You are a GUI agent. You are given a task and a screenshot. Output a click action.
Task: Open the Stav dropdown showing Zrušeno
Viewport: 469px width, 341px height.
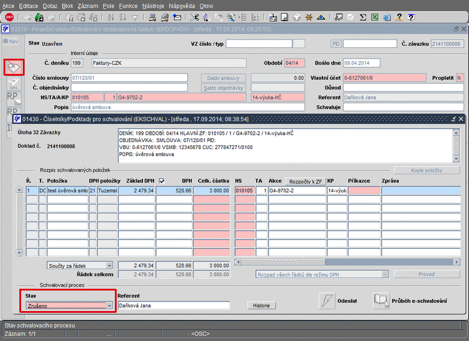click(x=109, y=306)
